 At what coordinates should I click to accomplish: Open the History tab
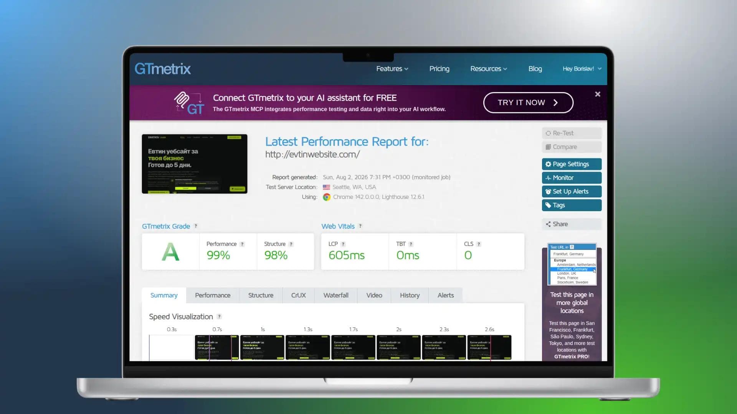click(410, 296)
